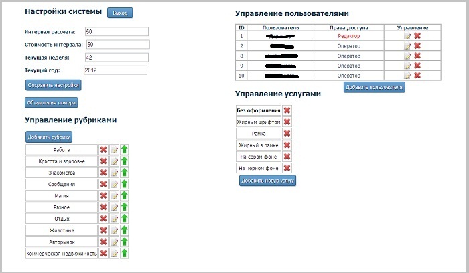Move the Знакомства rubric up
The image size is (469, 273).
[x=125, y=173]
